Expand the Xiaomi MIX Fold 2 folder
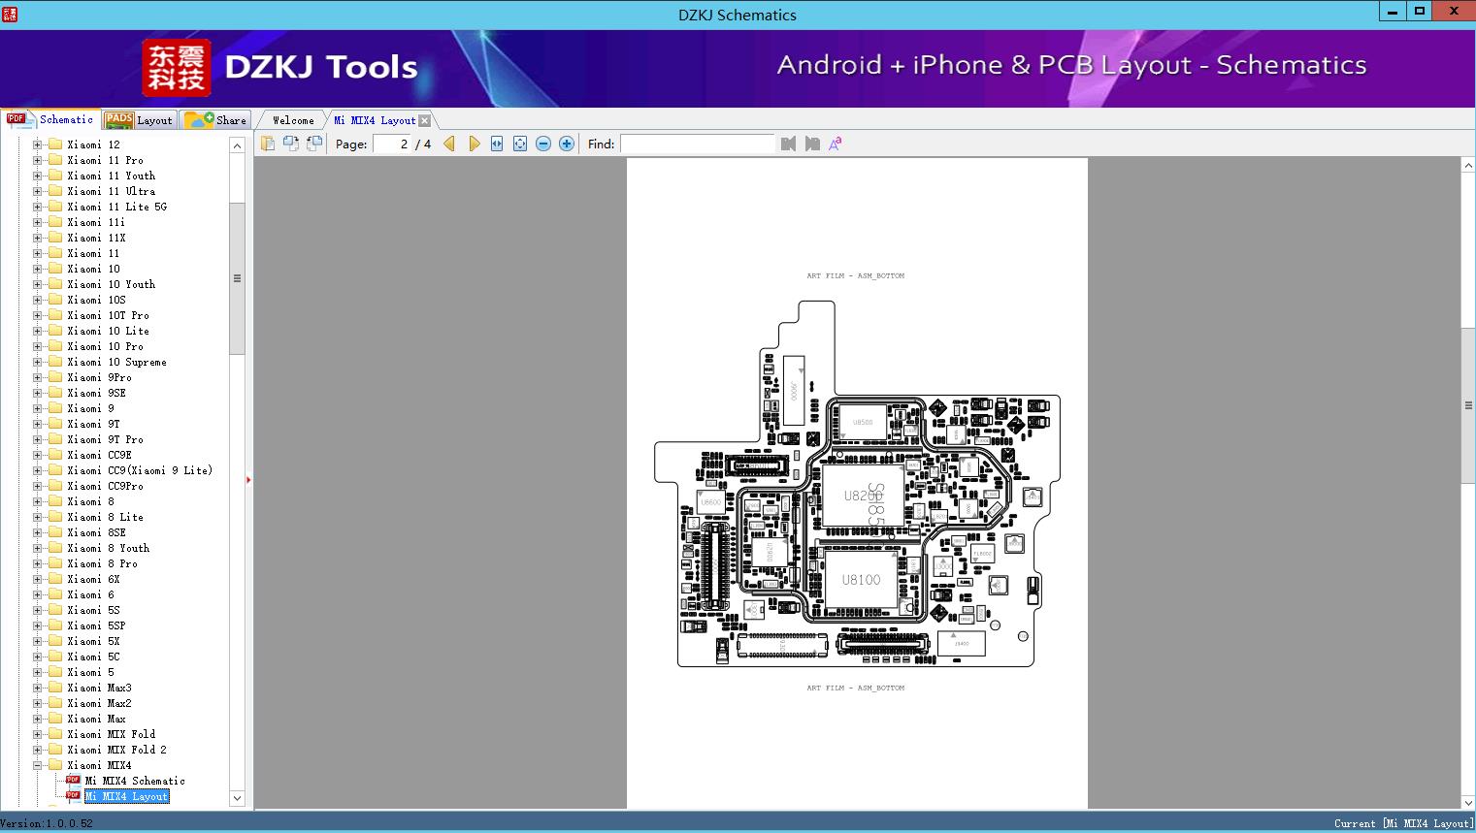Image resolution: width=1476 pixels, height=833 pixels. point(38,750)
